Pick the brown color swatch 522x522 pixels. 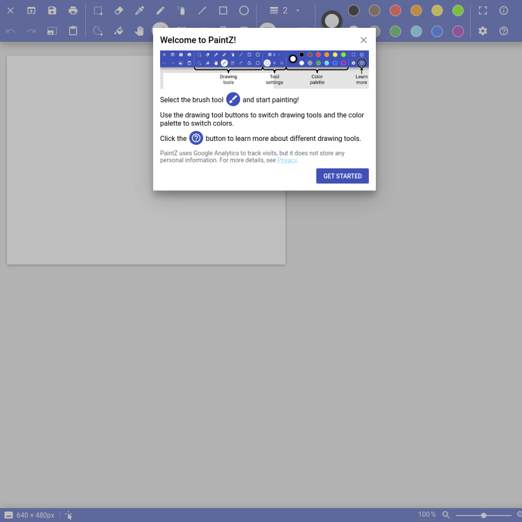coord(375,10)
